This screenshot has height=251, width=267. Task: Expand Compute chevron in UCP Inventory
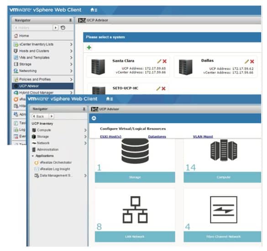(85, 130)
